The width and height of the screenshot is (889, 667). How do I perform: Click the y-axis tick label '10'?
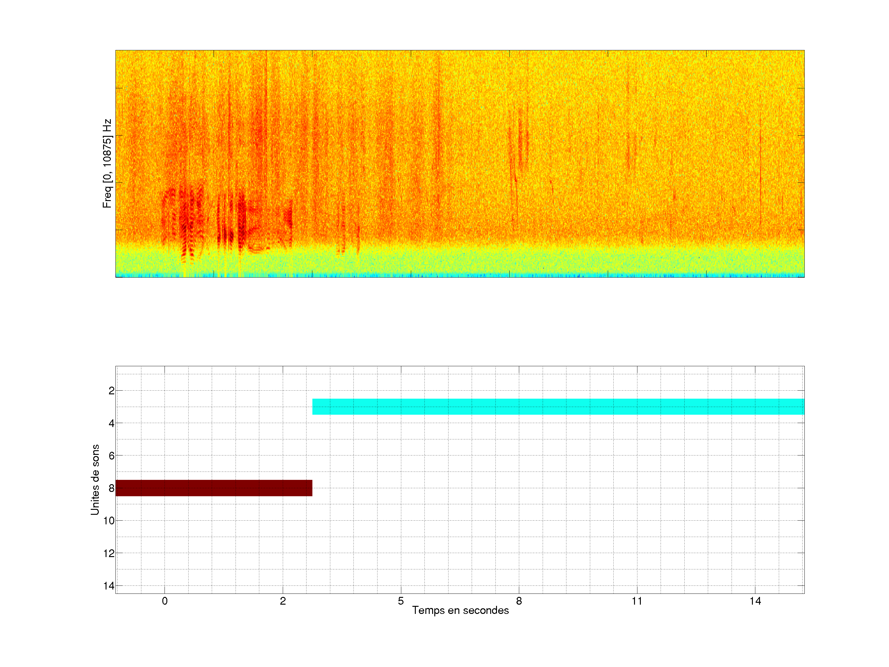(109, 521)
